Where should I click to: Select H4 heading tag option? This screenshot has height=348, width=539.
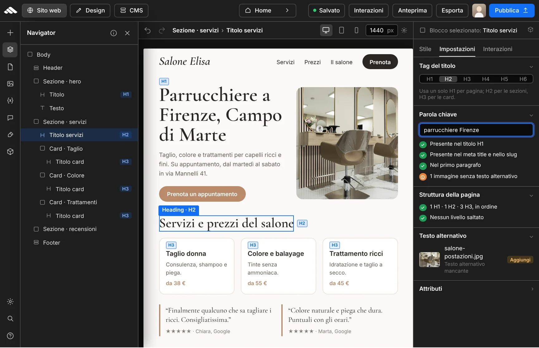tap(486, 79)
